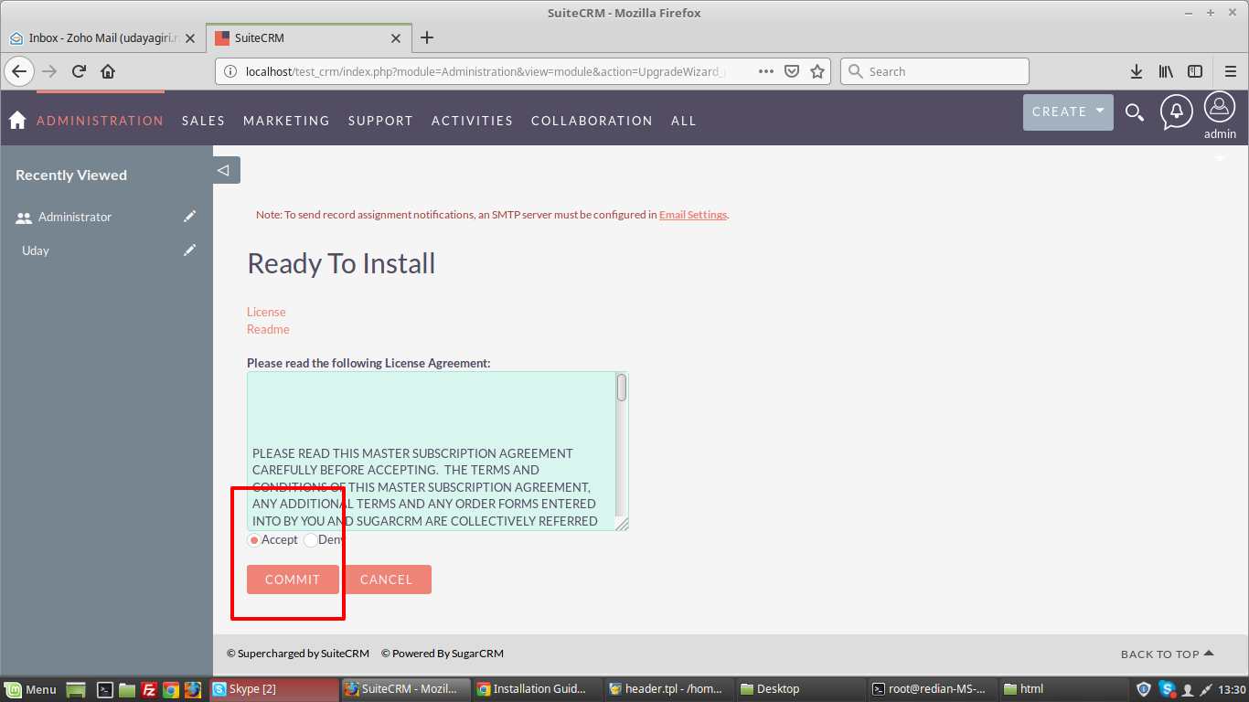Go to Firefox home page icon
Screen dimensions: 1249x702
(108, 71)
